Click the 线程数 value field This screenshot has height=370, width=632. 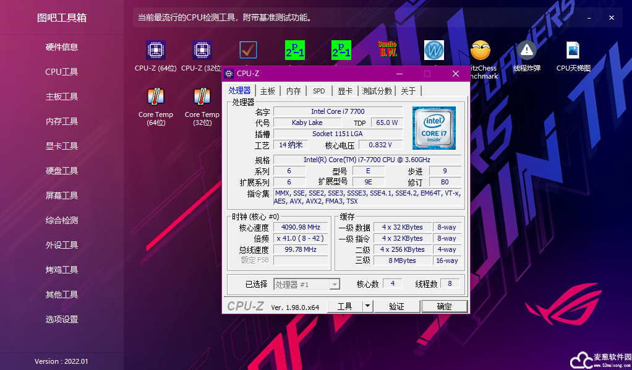click(x=450, y=283)
